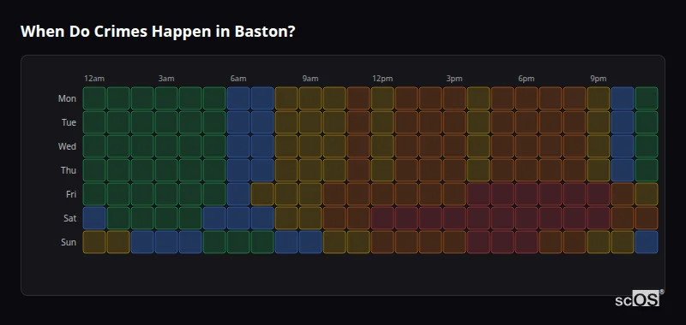Select the Monday 11pm green cell

(647, 98)
